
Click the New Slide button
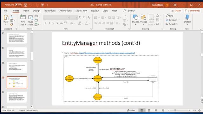coord(23,20)
